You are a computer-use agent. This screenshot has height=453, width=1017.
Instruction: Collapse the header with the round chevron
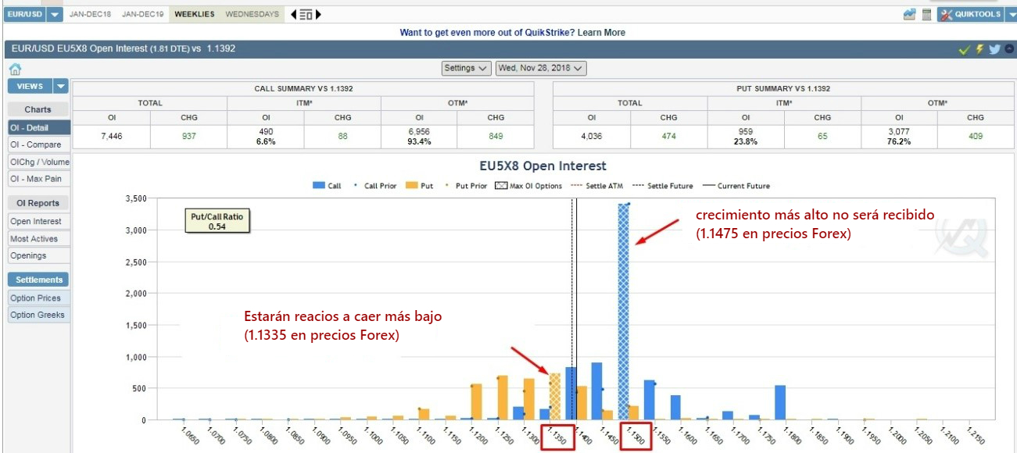tap(1009, 49)
